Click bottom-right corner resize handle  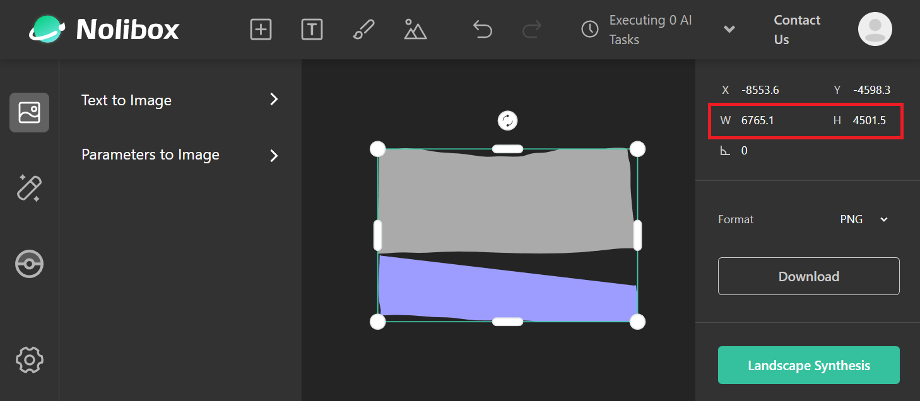coord(637,322)
